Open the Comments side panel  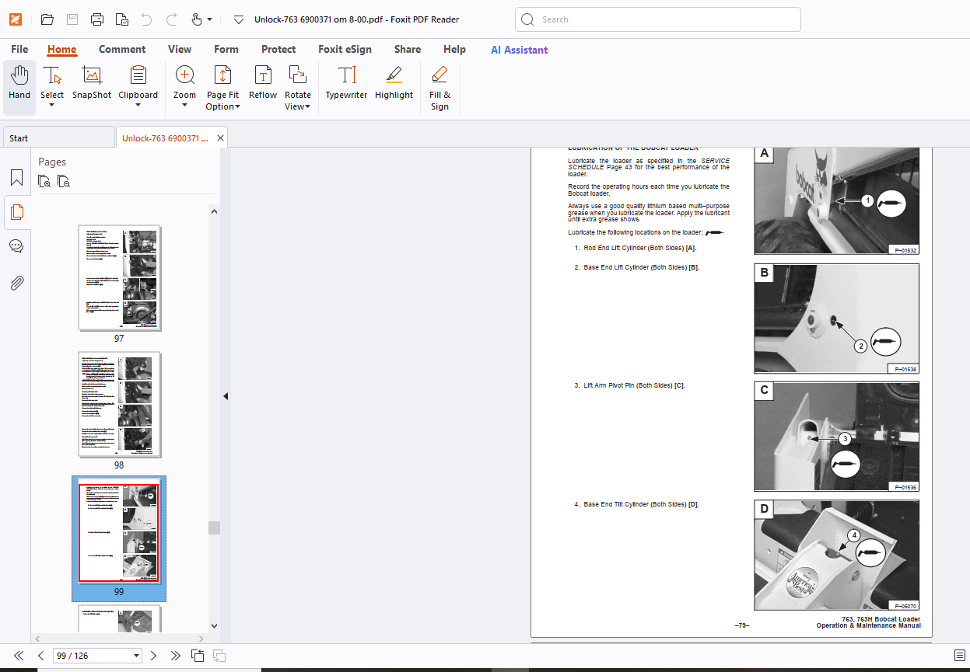click(16, 246)
